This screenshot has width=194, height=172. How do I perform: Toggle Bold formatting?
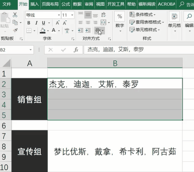pyautogui.click(x=29, y=23)
